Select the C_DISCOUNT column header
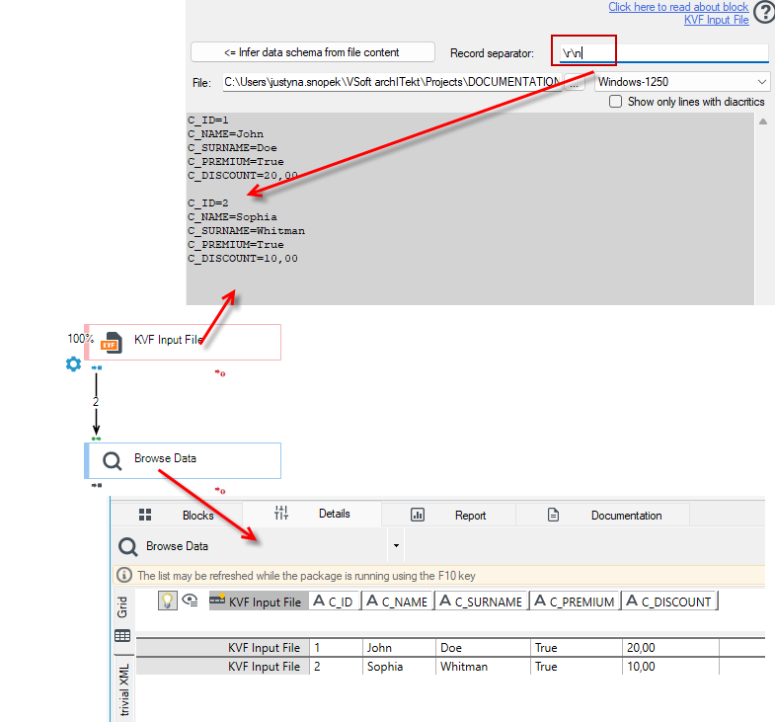Viewport: 775px width, 722px height. pos(668,601)
